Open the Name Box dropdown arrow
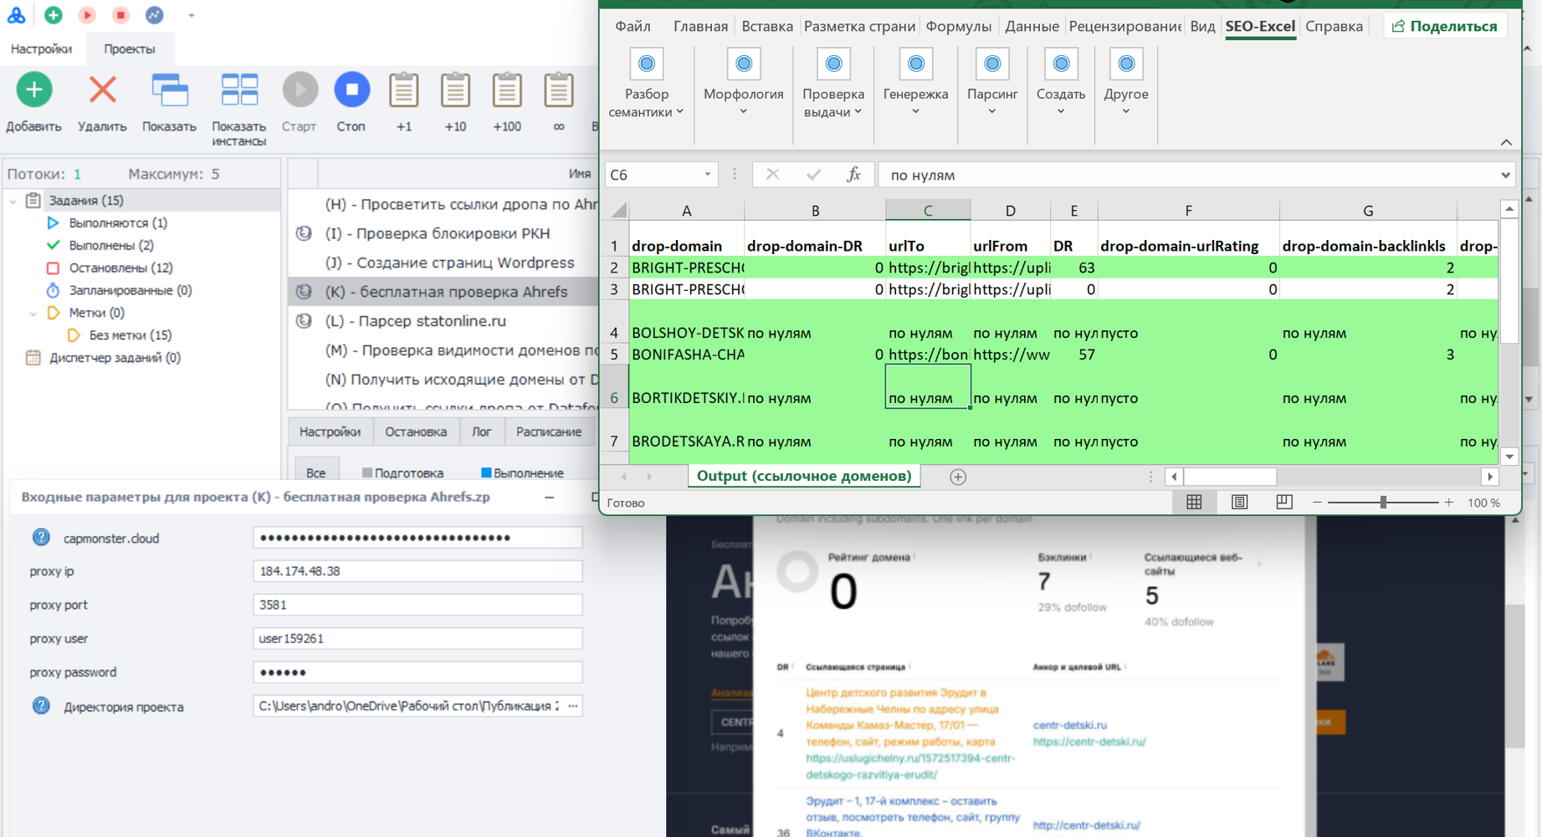Screen dimensions: 1542x837 708,175
